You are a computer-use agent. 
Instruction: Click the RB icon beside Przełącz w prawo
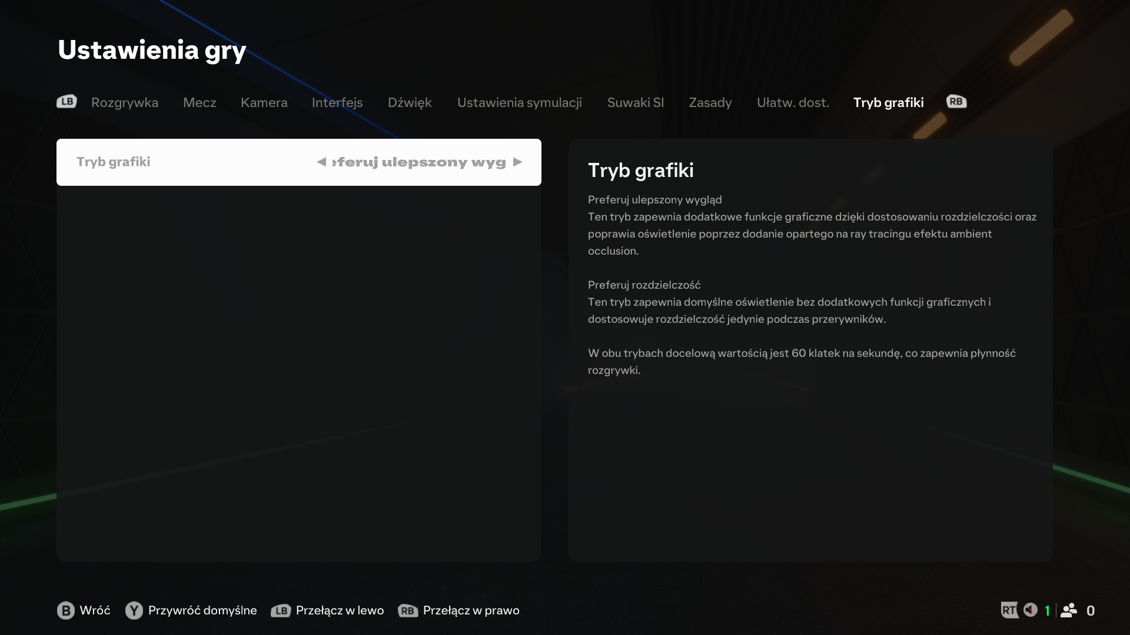(x=408, y=610)
